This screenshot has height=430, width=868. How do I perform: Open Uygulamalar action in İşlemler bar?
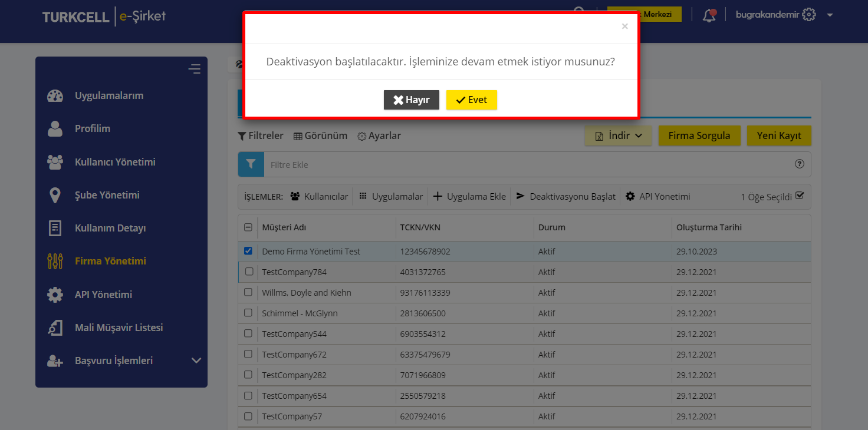click(391, 197)
